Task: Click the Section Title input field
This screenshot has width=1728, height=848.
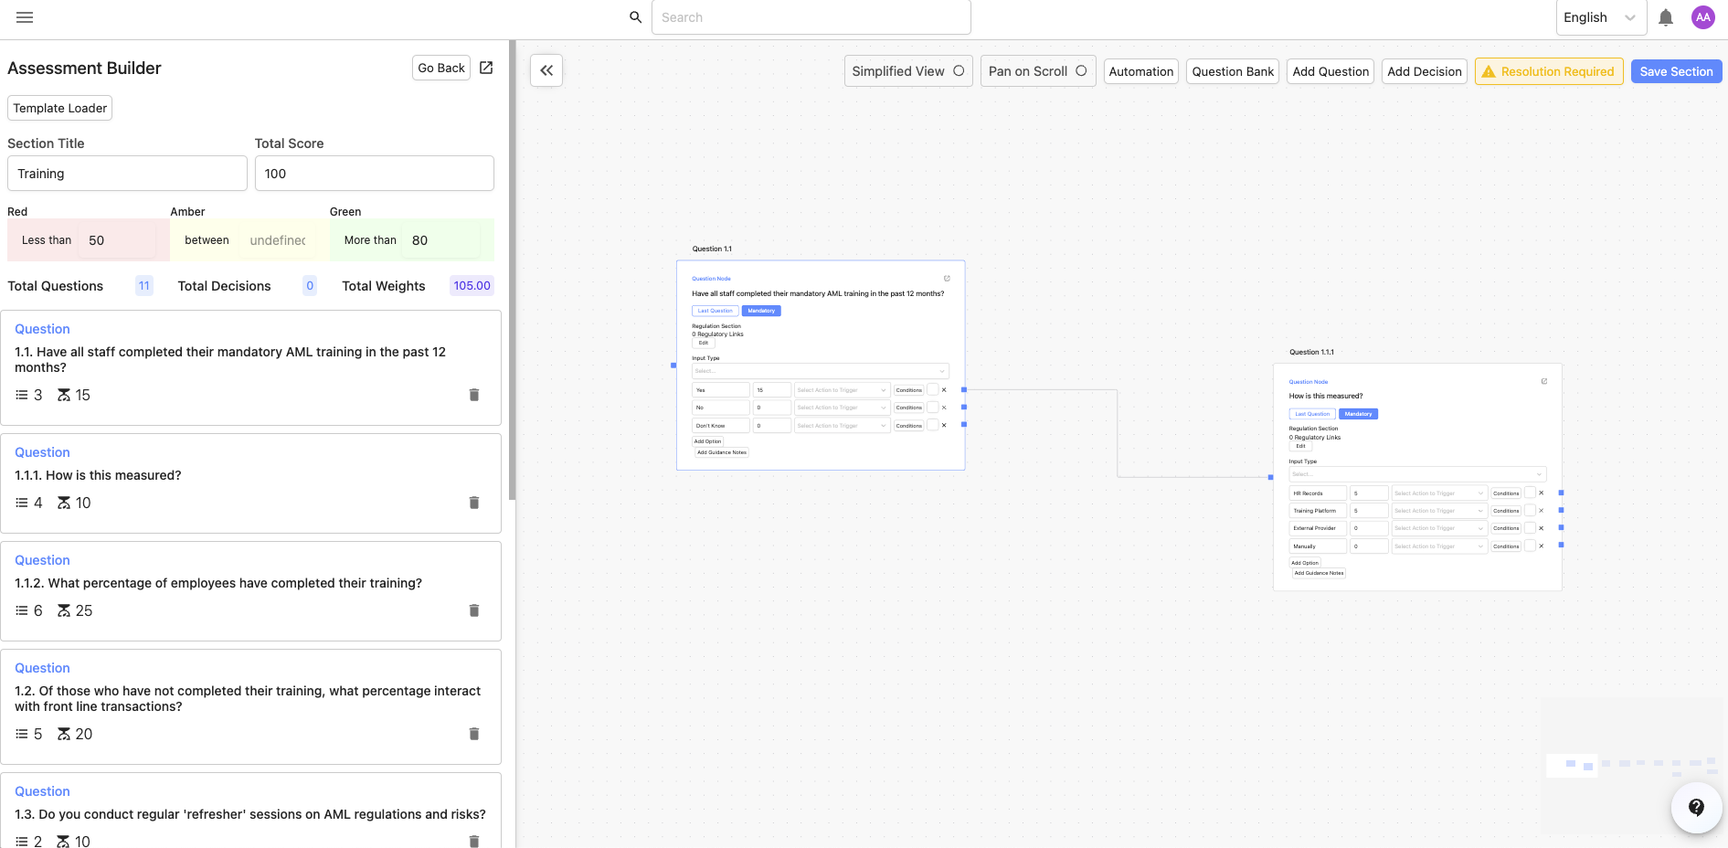Action: click(127, 174)
